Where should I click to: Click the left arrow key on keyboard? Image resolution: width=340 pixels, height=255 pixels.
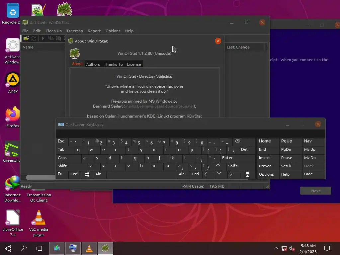(206, 174)
